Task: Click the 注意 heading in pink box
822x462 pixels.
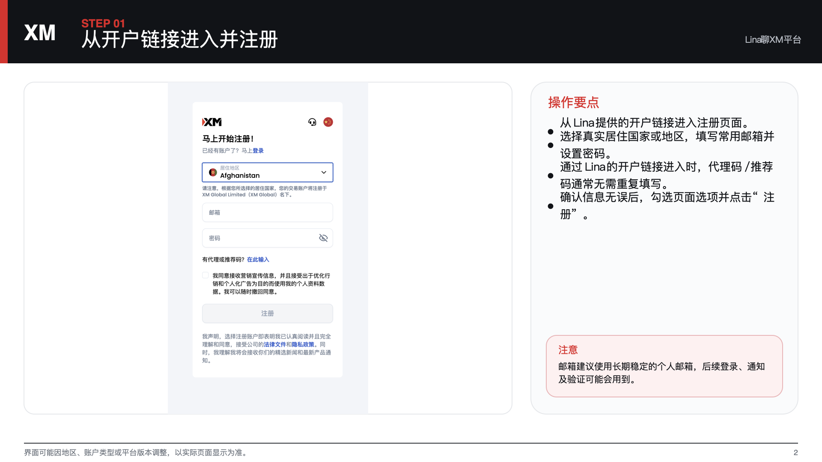Action: (568, 350)
